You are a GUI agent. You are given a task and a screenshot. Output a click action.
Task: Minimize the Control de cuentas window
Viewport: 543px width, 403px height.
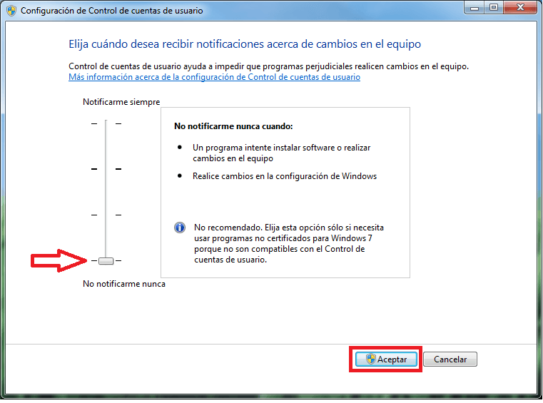click(x=475, y=8)
